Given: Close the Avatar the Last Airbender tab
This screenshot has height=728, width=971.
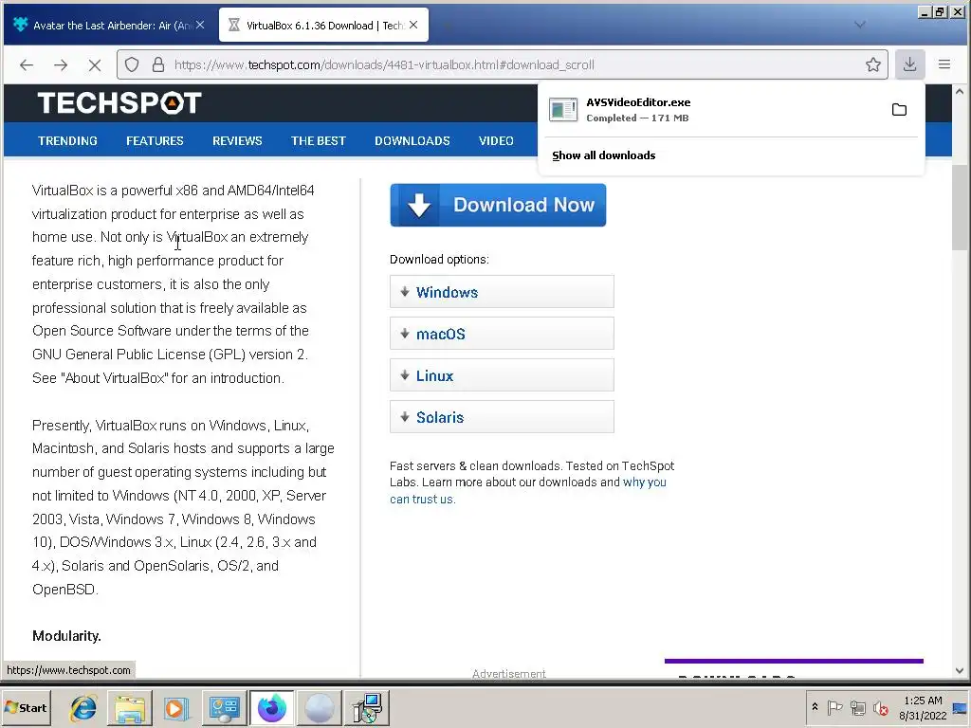Looking at the screenshot, I should (200, 25).
